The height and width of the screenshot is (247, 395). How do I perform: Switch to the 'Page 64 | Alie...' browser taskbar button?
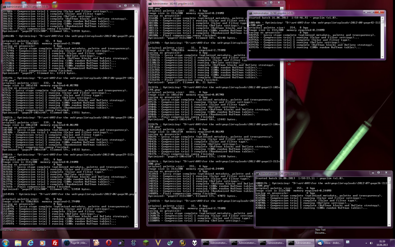[76, 243]
